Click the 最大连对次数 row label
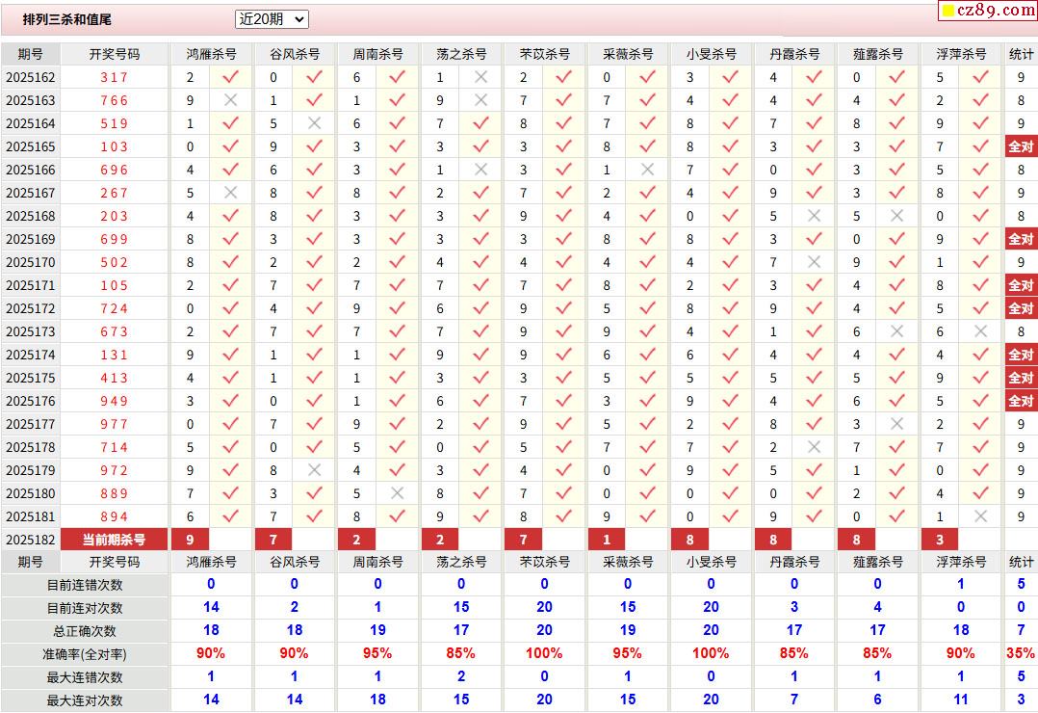Screen dimensions: 1038x713 coord(85,700)
